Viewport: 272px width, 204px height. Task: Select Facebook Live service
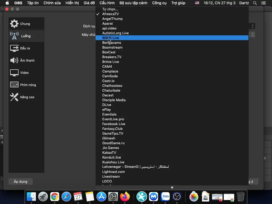[x=172, y=124]
